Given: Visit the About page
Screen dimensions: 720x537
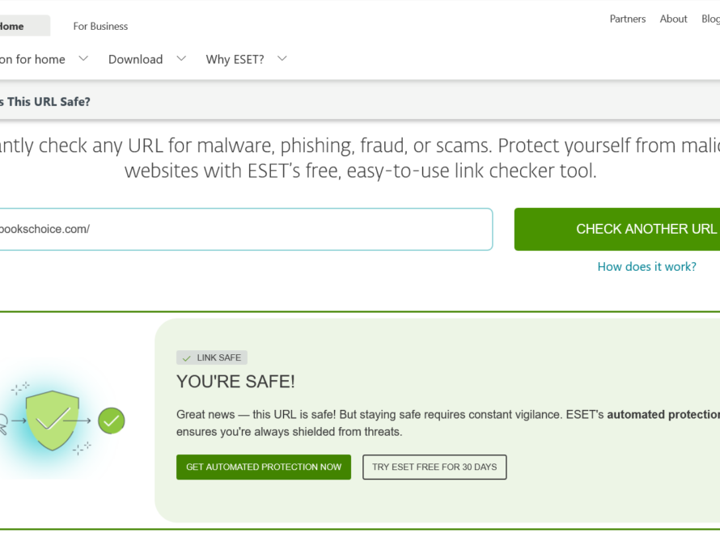Looking at the screenshot, I should pyautogui.click(x=673, y=19).
